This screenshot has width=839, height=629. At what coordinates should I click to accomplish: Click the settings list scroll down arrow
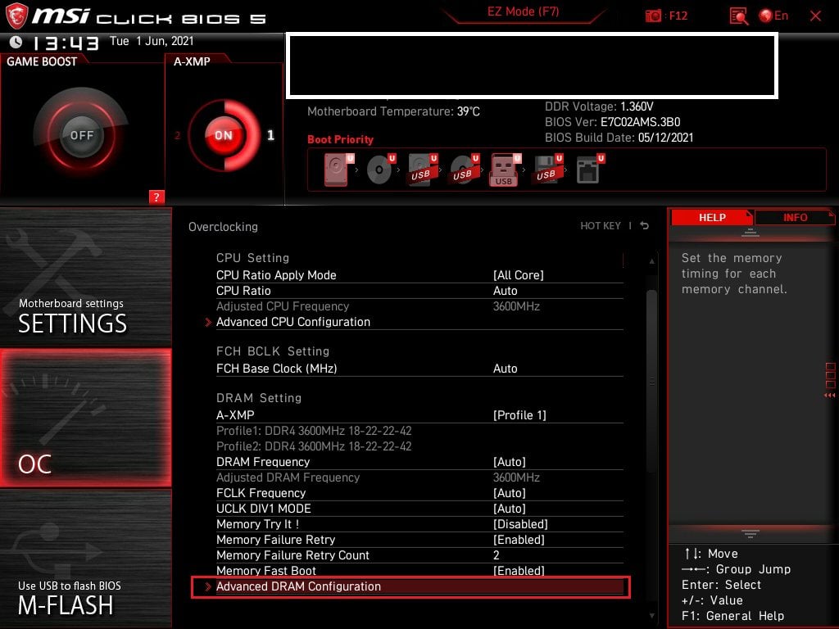click(651, 616)
